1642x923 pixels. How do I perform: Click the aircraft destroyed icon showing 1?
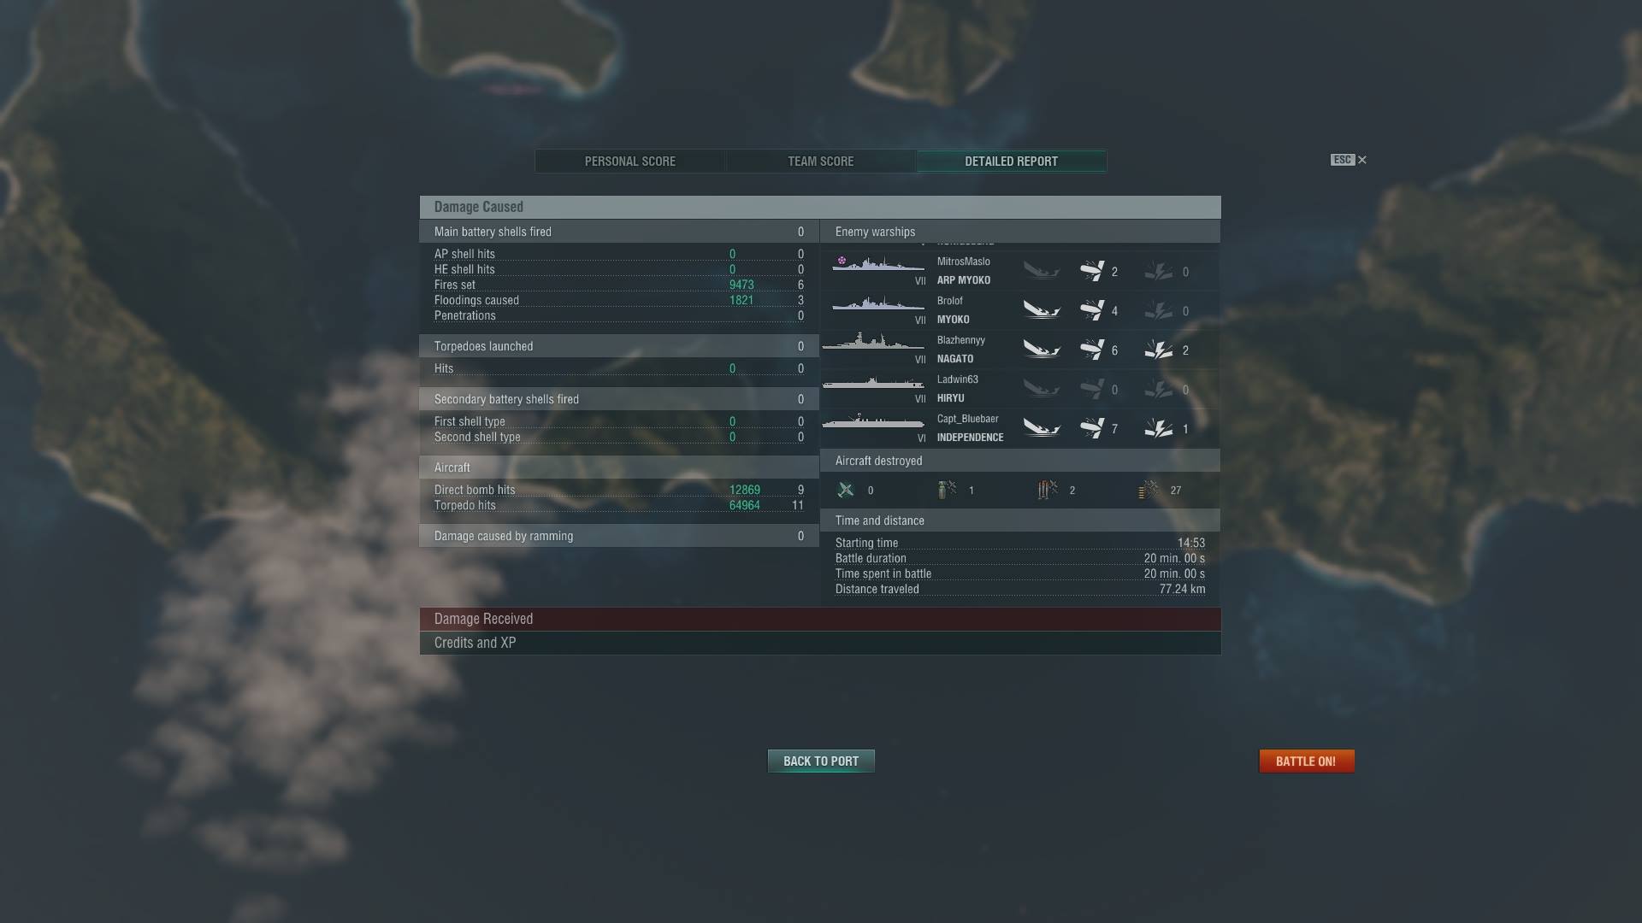pos(946,490)
